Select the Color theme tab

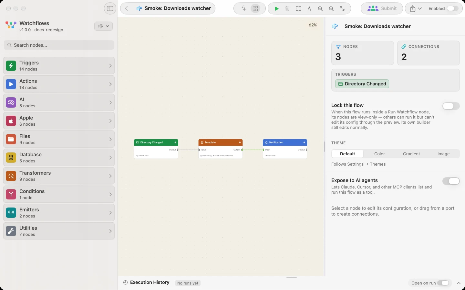pos(379,154)
